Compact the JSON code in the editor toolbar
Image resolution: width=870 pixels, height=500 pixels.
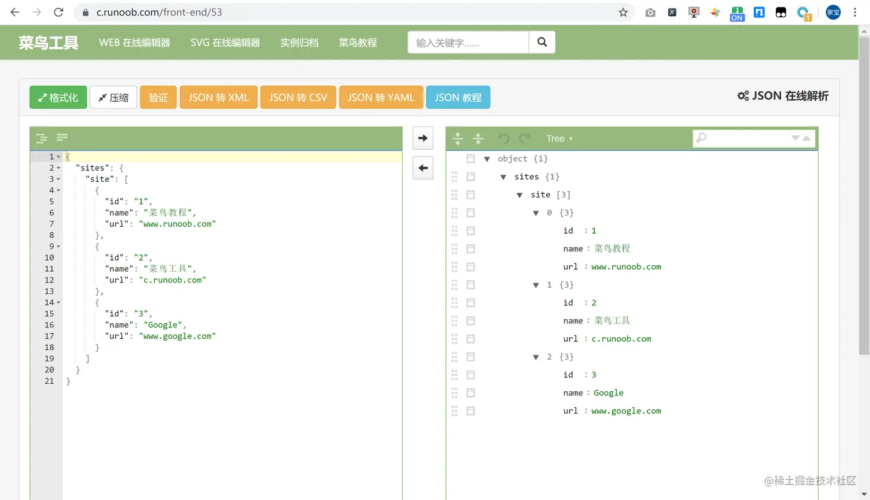[x=62, y=137]
